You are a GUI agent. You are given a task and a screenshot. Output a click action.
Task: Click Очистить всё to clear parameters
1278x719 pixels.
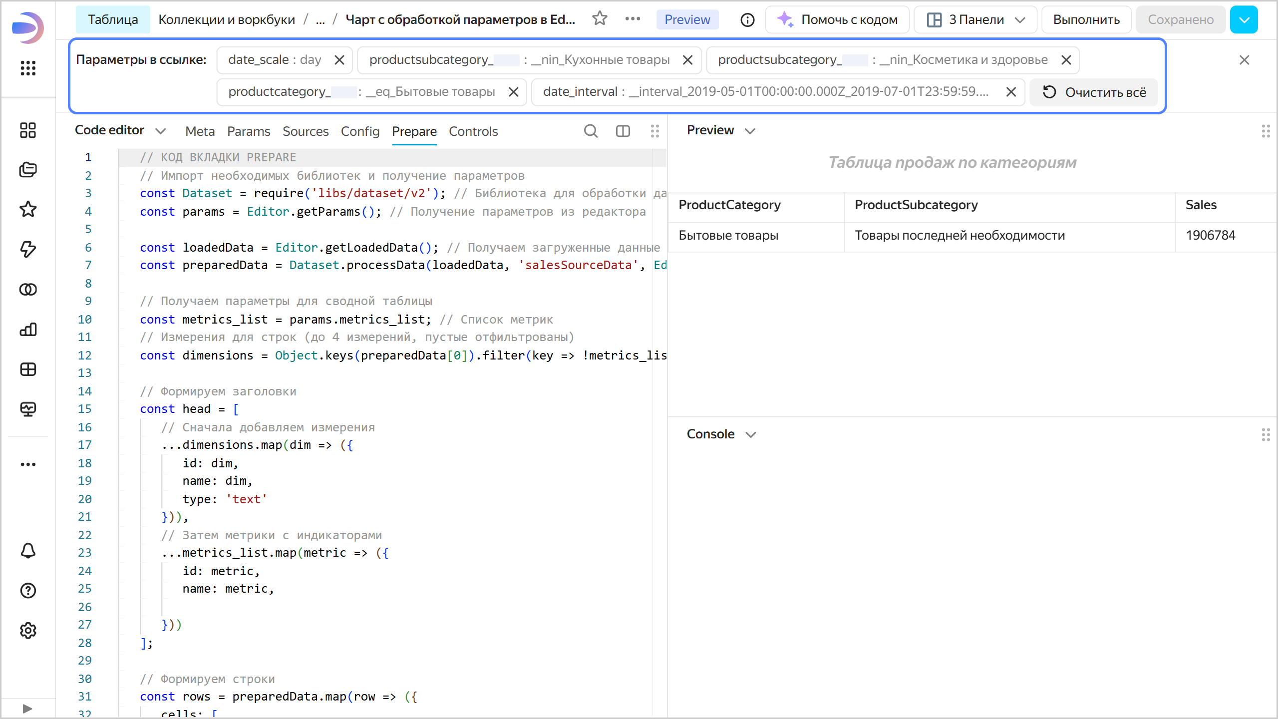pyautogui.click(x=1094, y=92)
